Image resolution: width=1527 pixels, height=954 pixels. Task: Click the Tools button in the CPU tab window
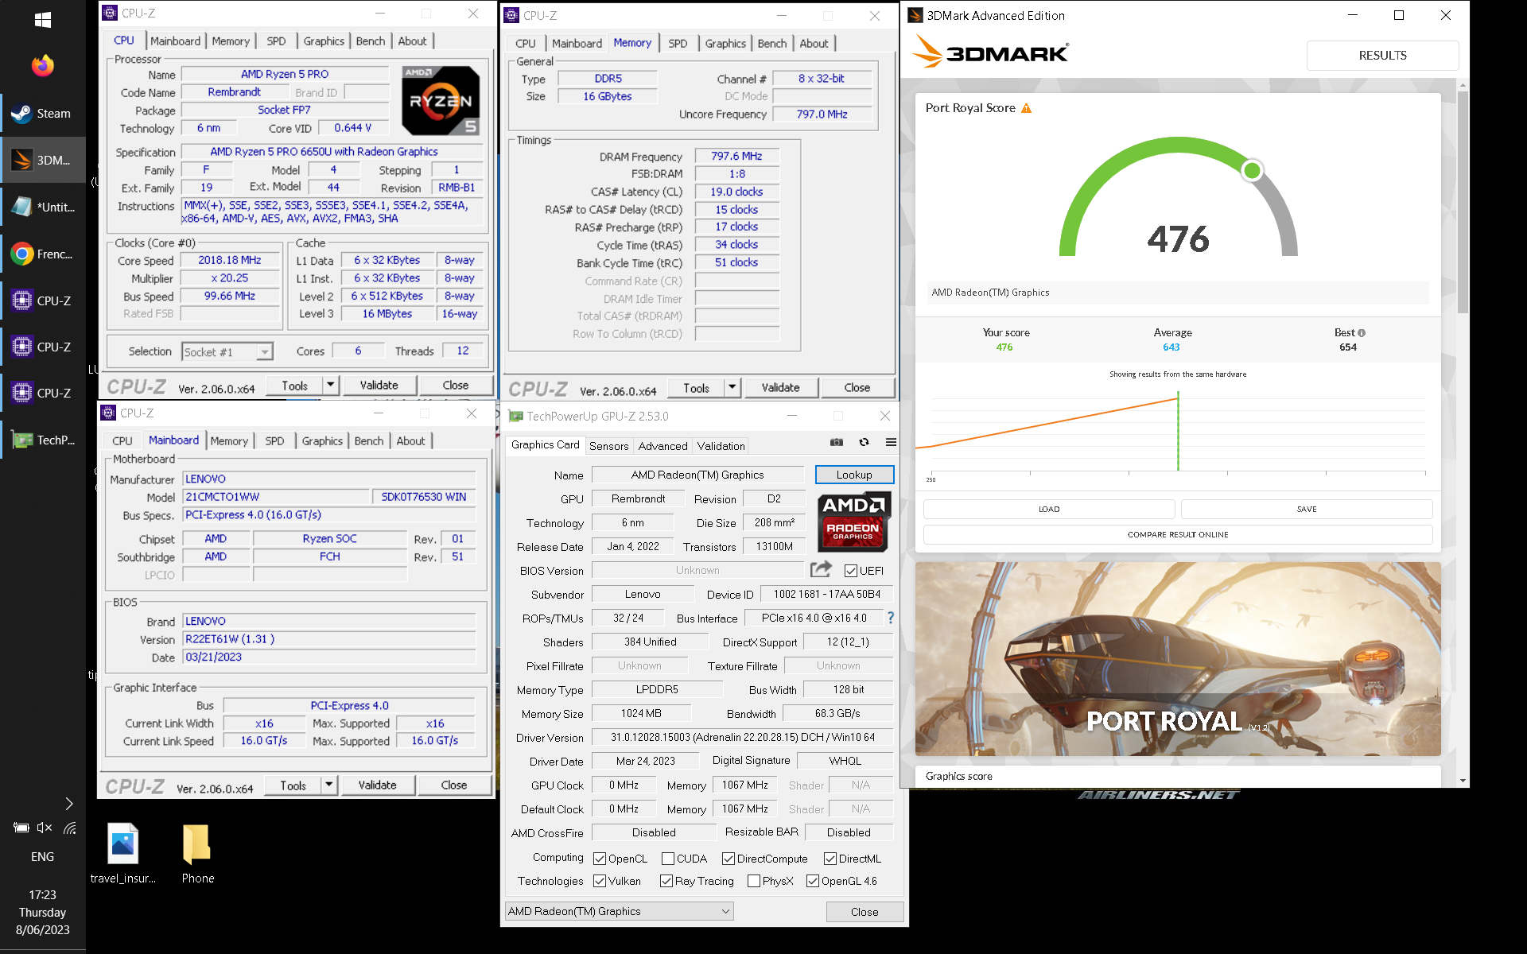[294, 386]
